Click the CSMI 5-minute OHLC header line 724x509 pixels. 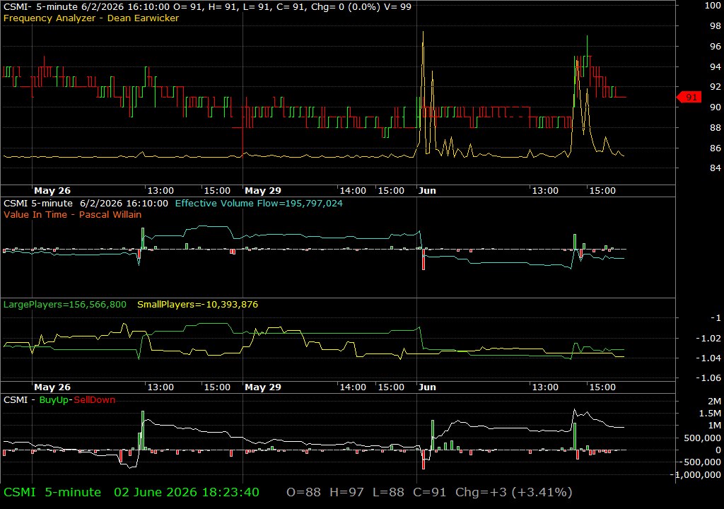point(207,6)
